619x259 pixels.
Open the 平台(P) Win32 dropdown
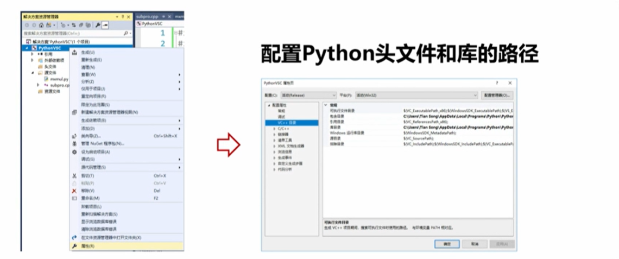[x=416, y=95]
